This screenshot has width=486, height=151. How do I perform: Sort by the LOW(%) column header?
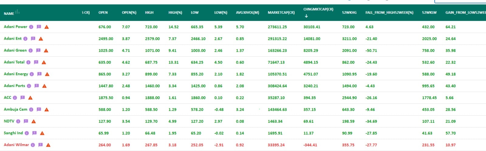[221, 13]
